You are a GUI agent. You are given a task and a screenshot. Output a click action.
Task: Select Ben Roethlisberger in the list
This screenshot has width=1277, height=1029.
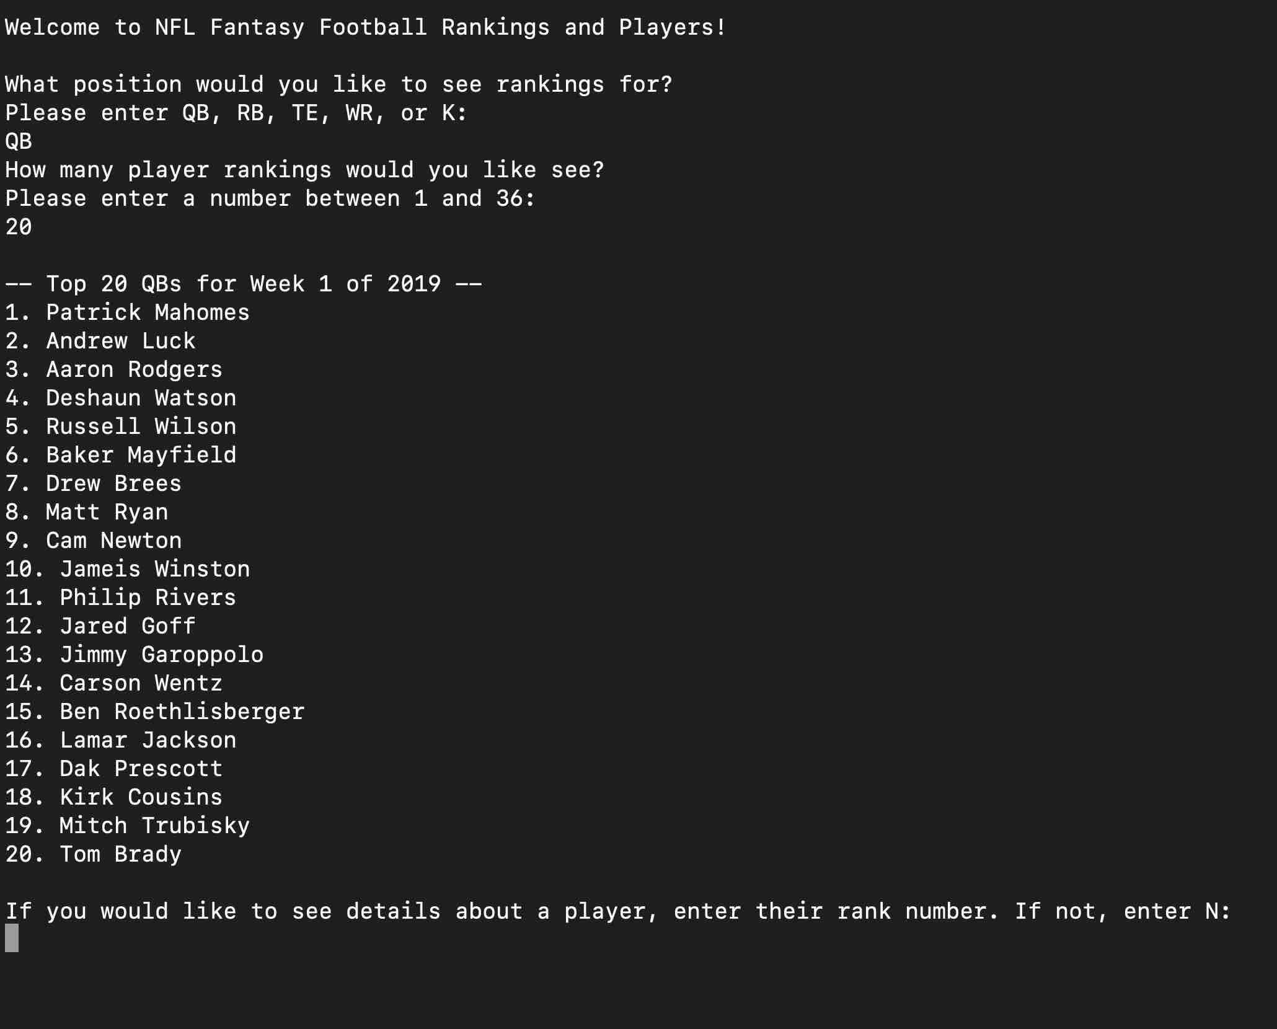click(154, 712)
